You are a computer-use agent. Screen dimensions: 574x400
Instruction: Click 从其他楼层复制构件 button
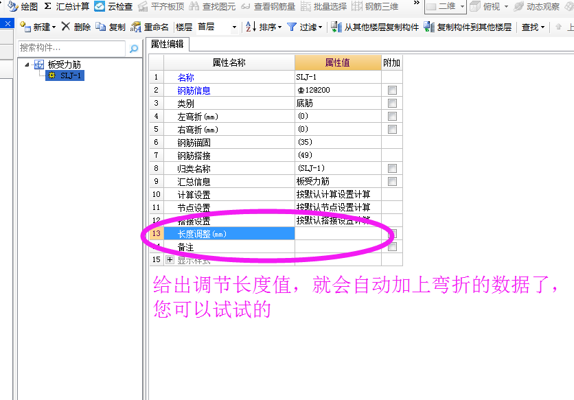click(x=375, y=27)
